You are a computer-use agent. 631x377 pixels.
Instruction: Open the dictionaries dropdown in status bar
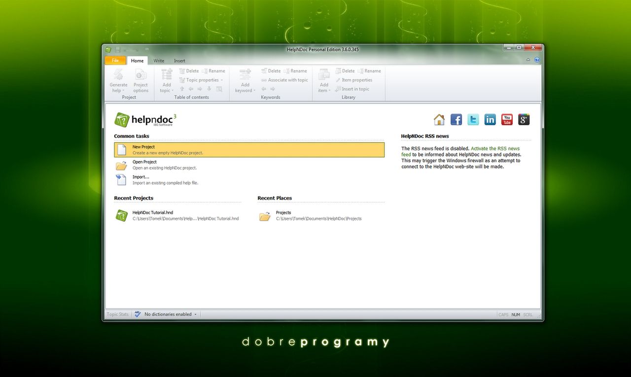click(x=171, y=314)
